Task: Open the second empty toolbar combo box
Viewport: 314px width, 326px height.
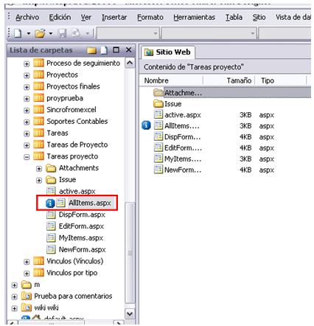Action: (x=209, y=33)
